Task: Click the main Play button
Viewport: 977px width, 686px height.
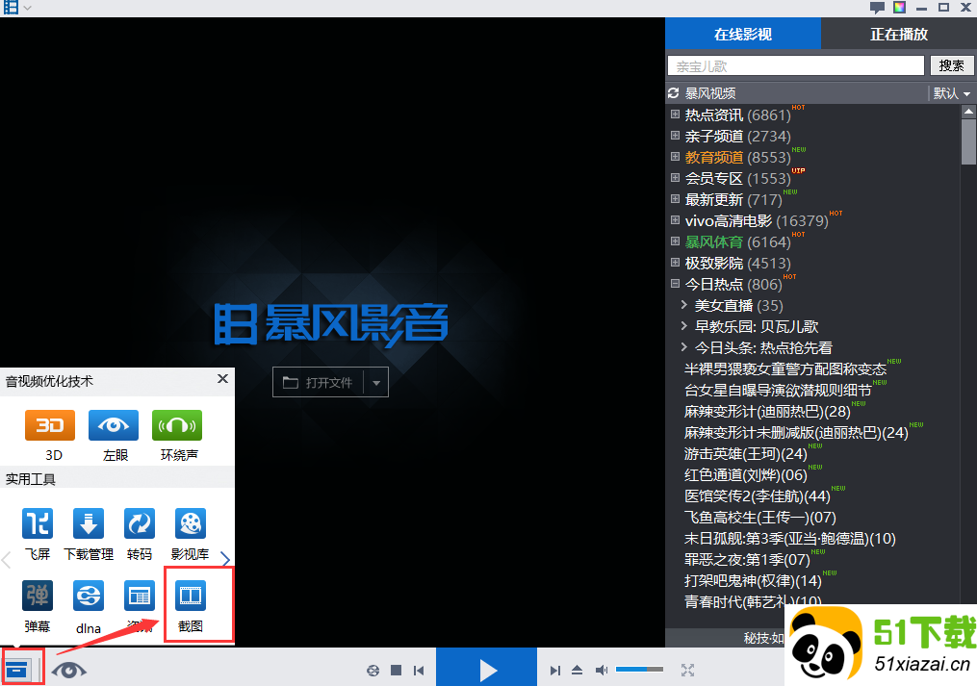Action: click(486, 668)
